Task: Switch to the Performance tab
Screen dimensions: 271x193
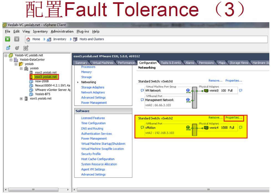Action: pyautogui.click(x=126, y=63)
